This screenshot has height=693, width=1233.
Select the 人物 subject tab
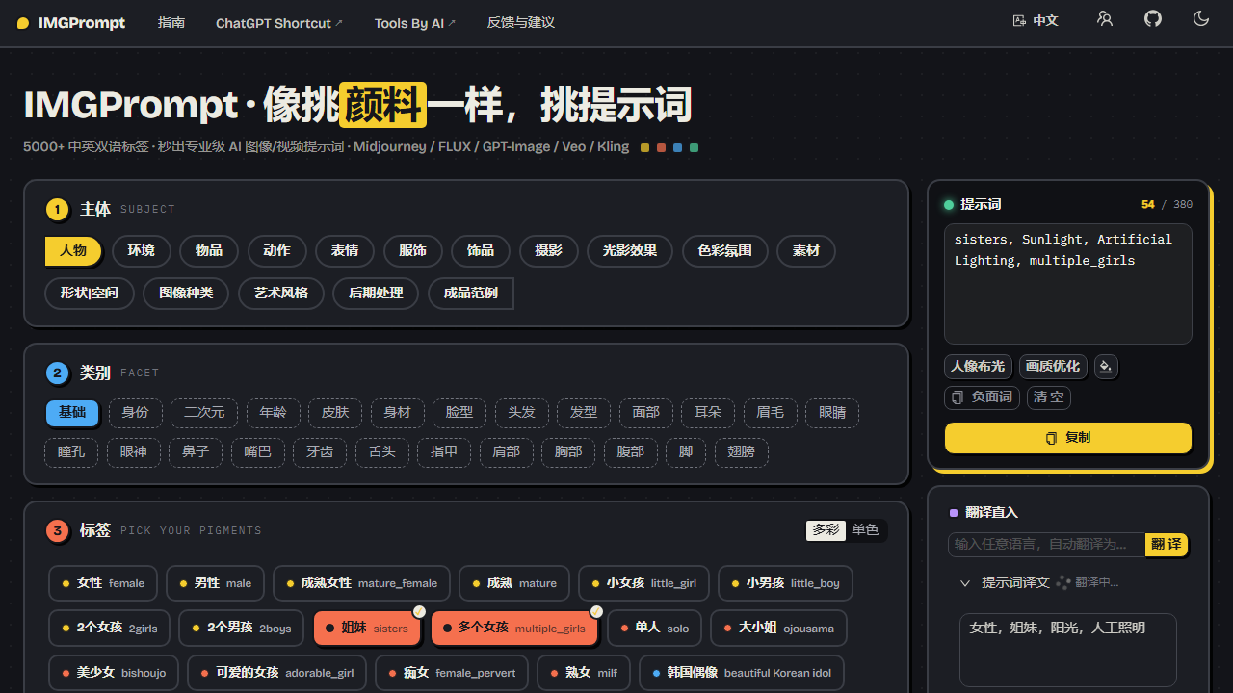[x=73, y=250]
